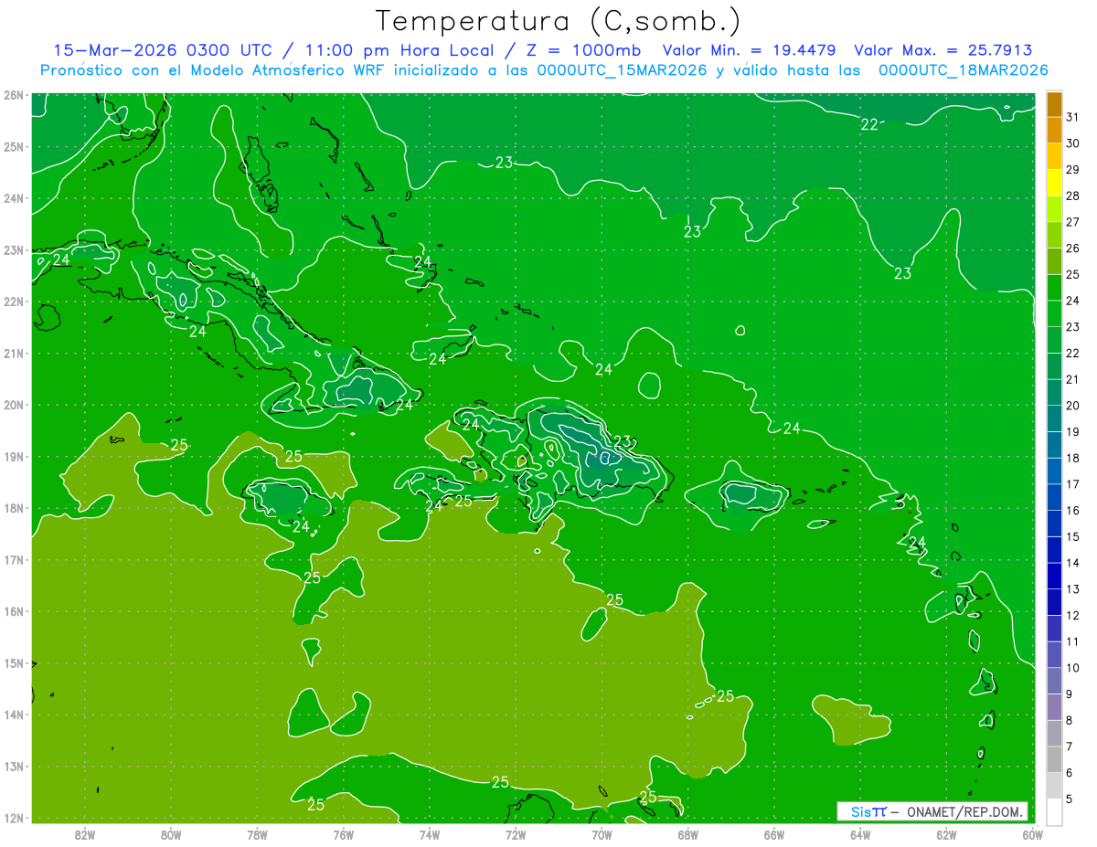This screenshot has height=847, width=1097.
Task: Click the 80W longitude axis label
Action: click(x=171, y=833)
